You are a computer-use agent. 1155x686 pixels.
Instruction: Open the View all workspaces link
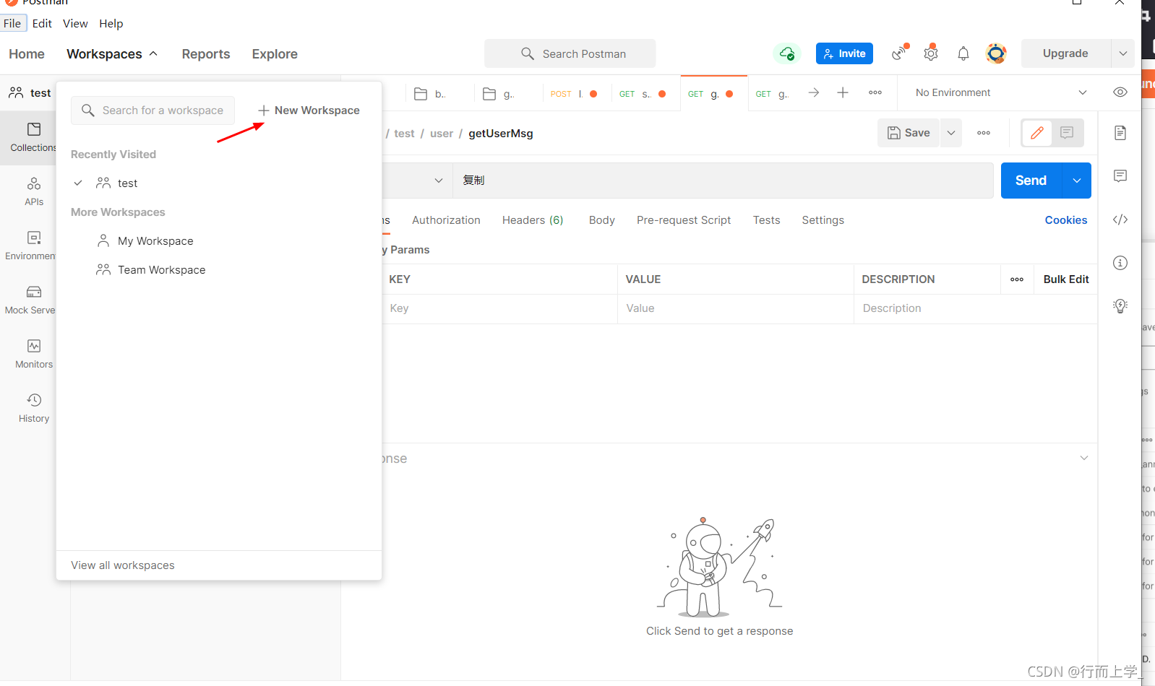tap(123, 565)
